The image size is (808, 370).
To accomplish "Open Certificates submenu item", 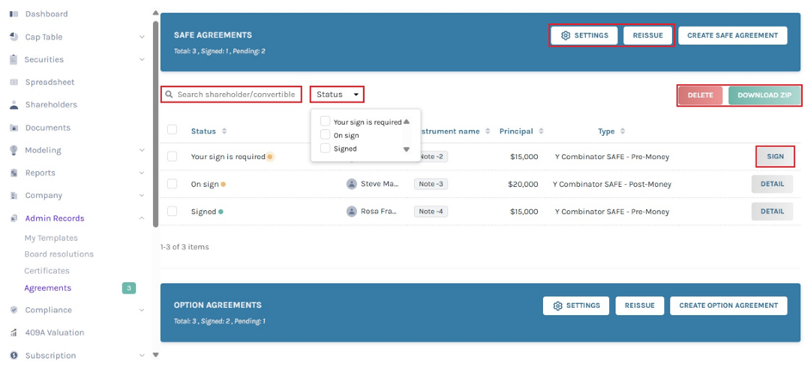I will (46, 270).
